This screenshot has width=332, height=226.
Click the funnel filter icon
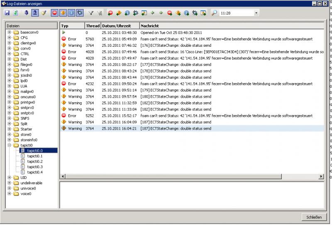(91, 13)
